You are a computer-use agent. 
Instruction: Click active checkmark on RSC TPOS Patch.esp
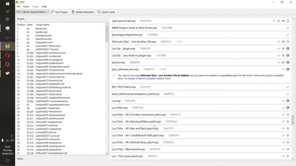click(288, 87)
